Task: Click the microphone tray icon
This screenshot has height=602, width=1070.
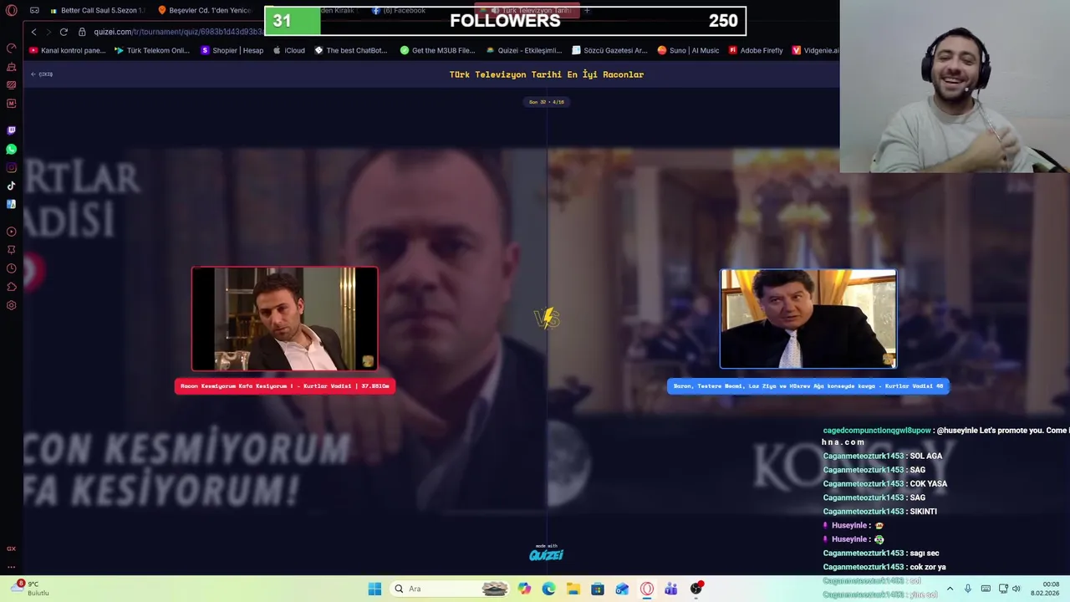Action: click(x=968, y=589)
